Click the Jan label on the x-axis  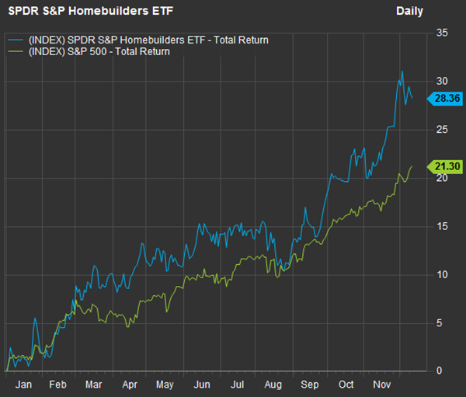click(23, 385)
